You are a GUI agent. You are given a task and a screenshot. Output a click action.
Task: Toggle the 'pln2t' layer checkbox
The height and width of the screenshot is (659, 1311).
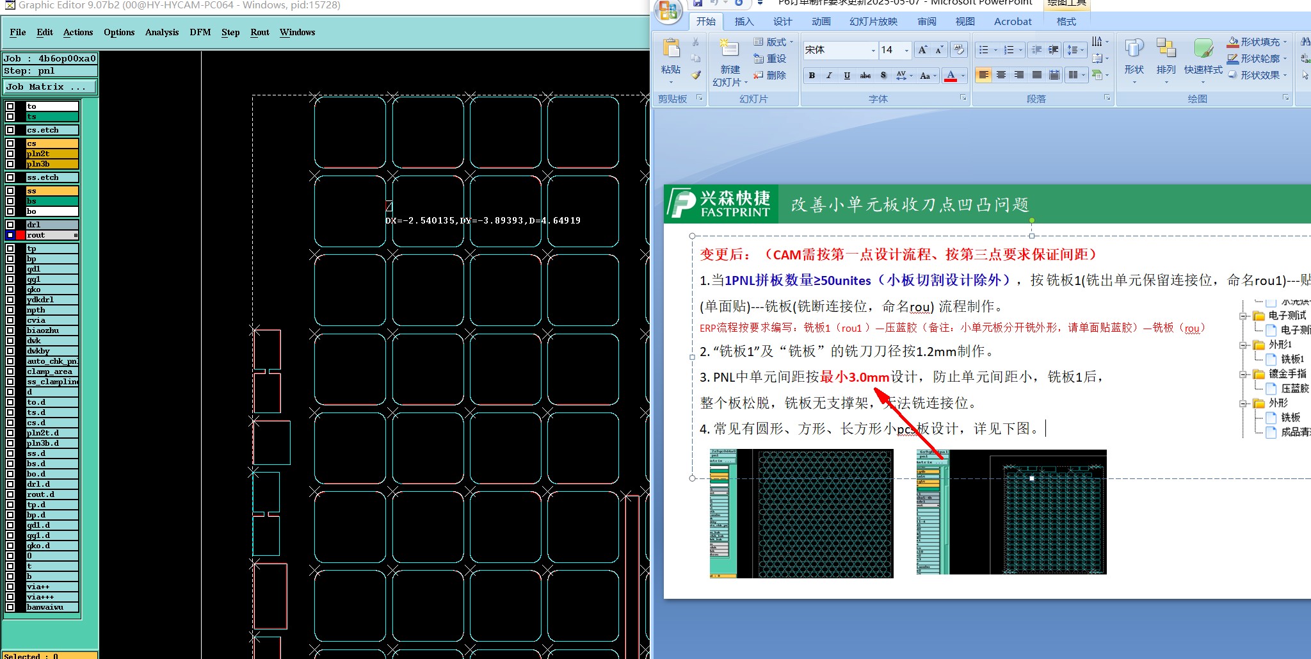pyautogui.click(x=10, y=154)
